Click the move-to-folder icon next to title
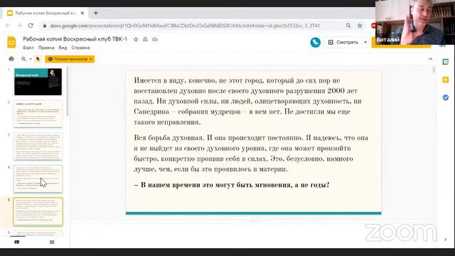Image resolution: width=455 pixels, height=256 pixels. point(145,40)
